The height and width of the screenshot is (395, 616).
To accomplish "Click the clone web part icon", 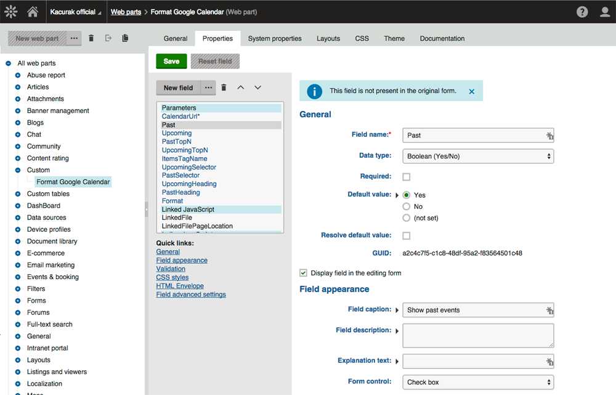I will coord(125,38).
